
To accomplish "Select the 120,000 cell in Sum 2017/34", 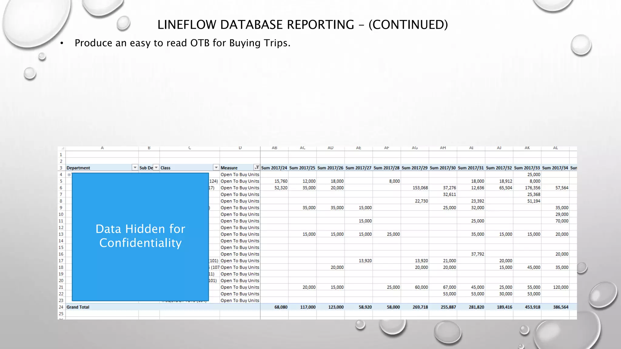I will [x=560, y=287].
